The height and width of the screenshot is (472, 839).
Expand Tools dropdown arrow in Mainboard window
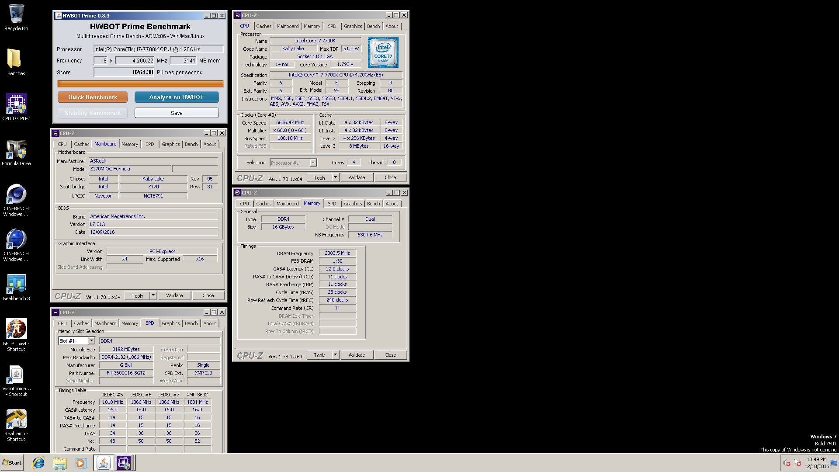pyautogui.click(x=153, y=295)
